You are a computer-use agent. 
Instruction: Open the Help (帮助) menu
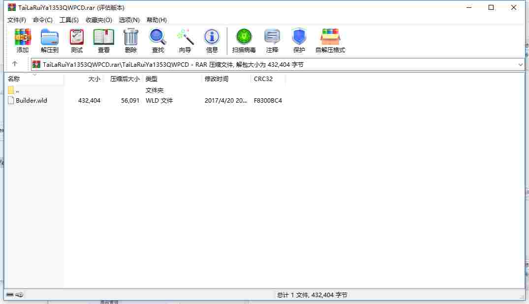click(x=156, y=20)
